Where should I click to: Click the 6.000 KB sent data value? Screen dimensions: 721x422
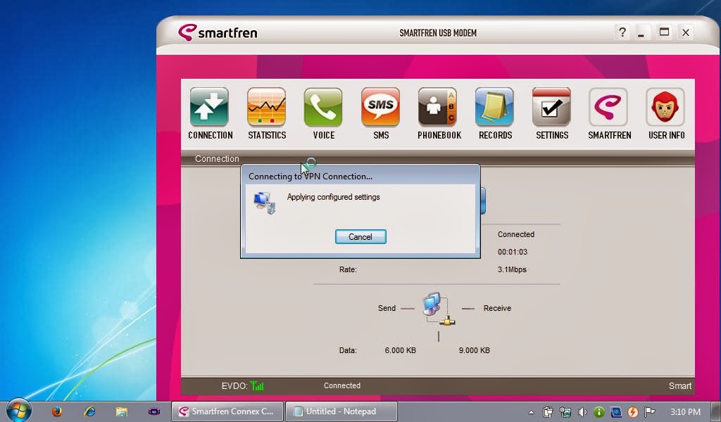click(400, 350)
